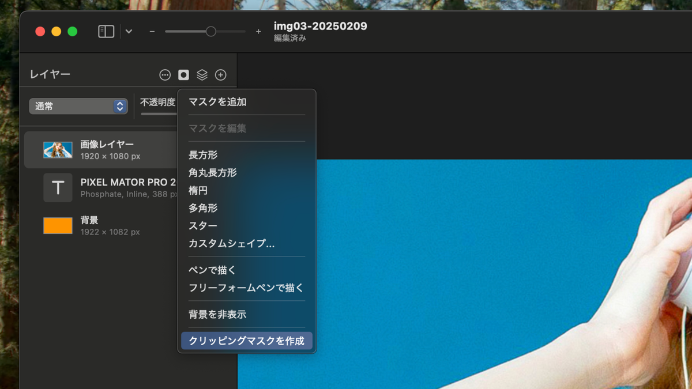Click the zoom in plus icon
Image resolution: width=692 pixels, height=389 pixels.
pyautogui.click(x=258, y=32)
